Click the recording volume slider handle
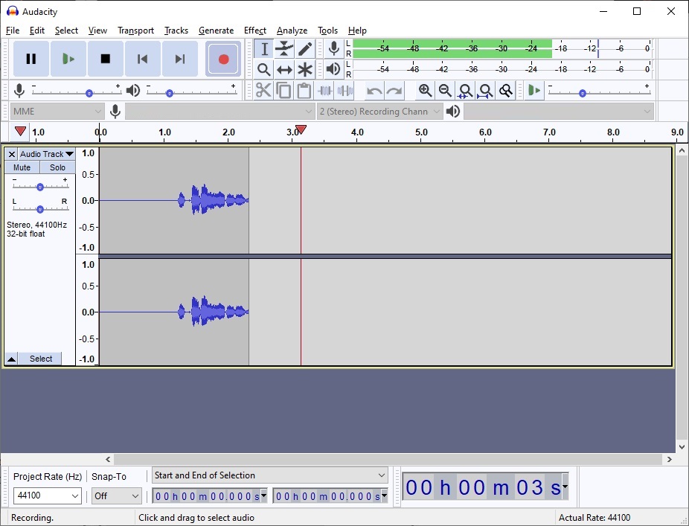 click(89, 93)
